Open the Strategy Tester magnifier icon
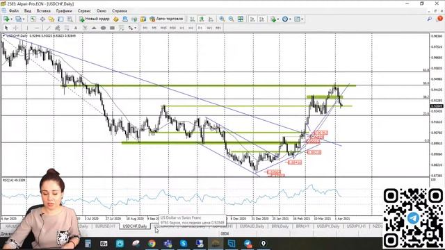 (x=70, y=19)
